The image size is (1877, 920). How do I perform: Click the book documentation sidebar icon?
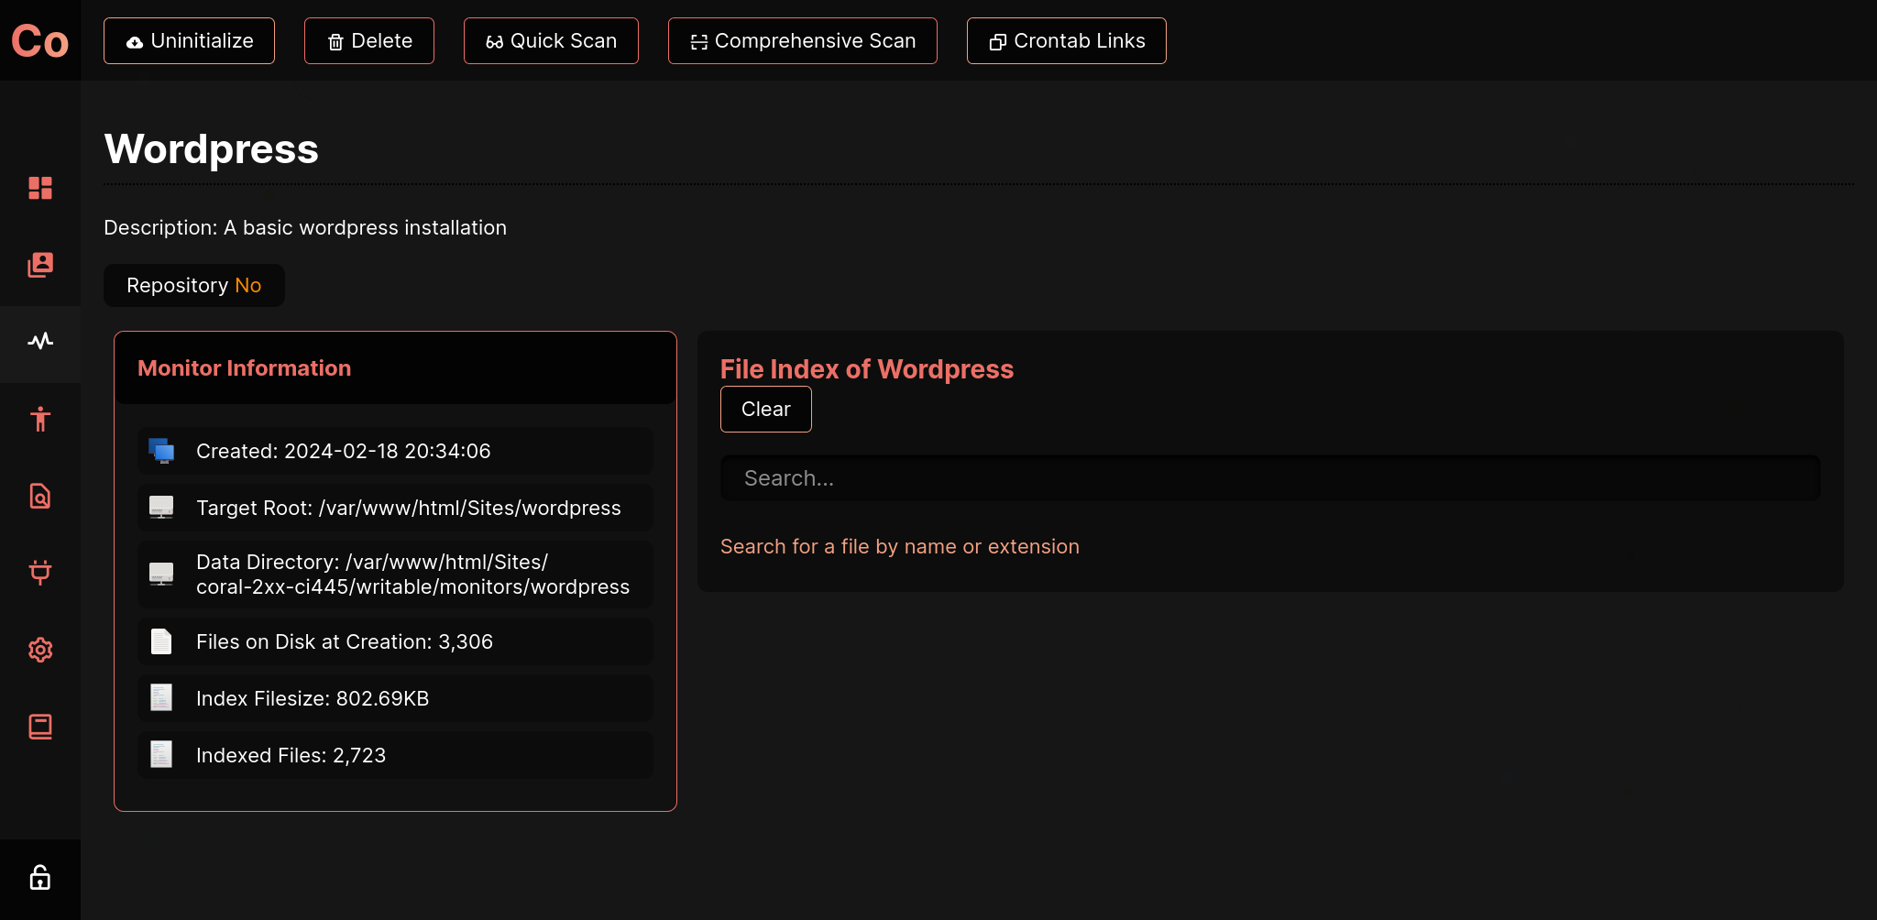click(x=40, y=727)
